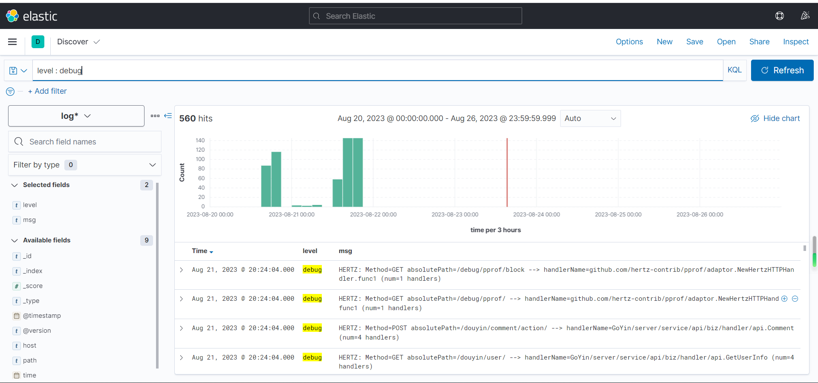Viewport: 818px width, 383px height.
Task: Filter out value minus icon in second row
Action: [795, 299]
